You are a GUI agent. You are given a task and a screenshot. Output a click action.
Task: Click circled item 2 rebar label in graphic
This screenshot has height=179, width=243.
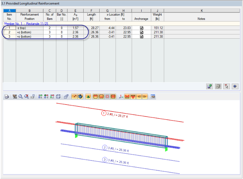tap(105, 147)
